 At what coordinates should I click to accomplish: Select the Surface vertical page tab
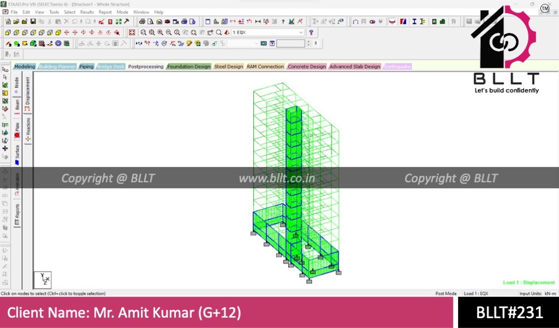click(x=17, y=154)
